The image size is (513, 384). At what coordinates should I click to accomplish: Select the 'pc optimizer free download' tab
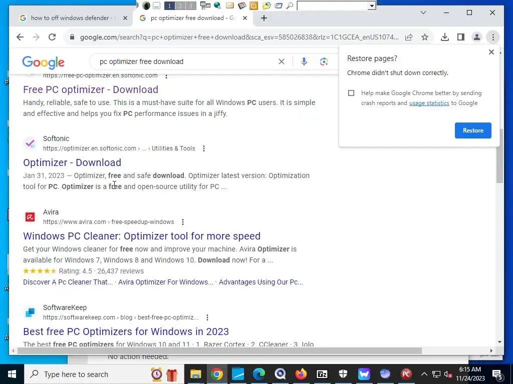193,18
